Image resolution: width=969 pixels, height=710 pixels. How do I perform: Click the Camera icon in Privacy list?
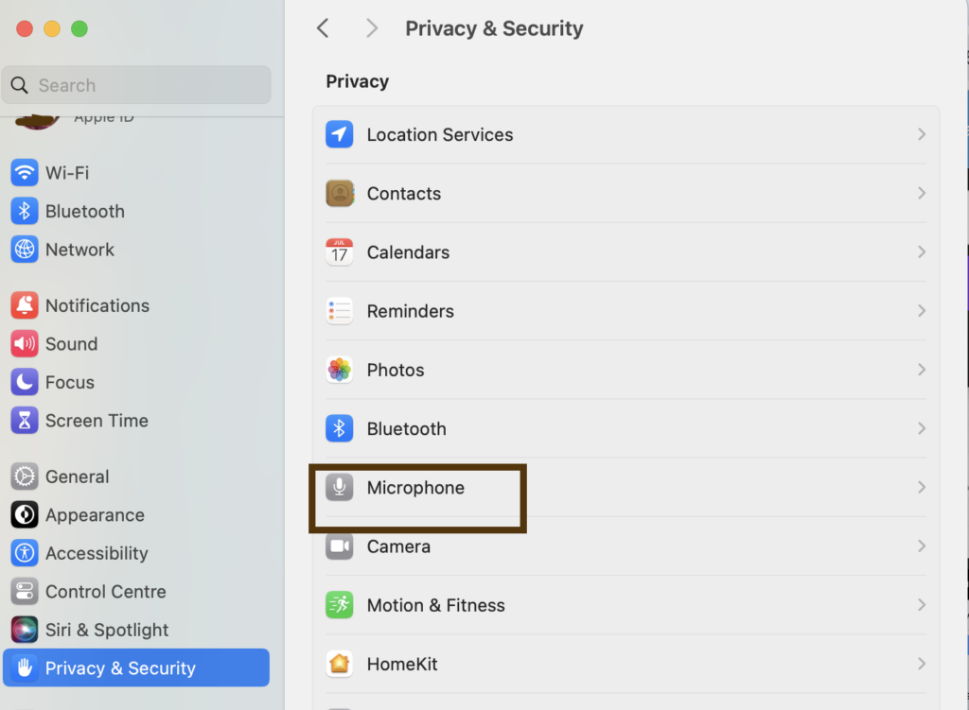coord(340,546)
